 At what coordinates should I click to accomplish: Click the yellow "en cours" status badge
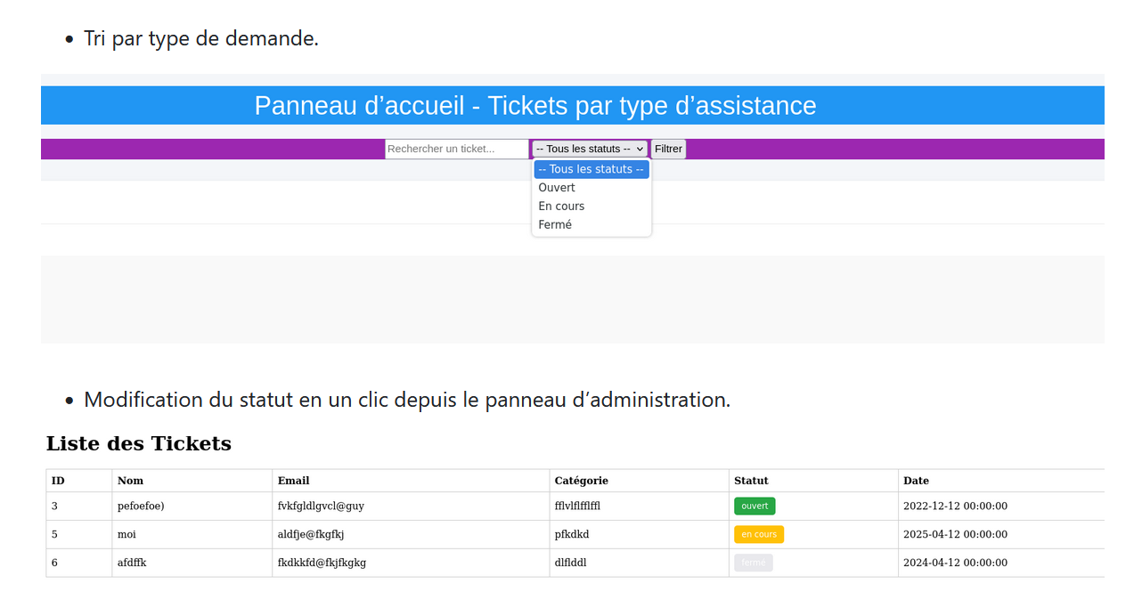[758, 534]
